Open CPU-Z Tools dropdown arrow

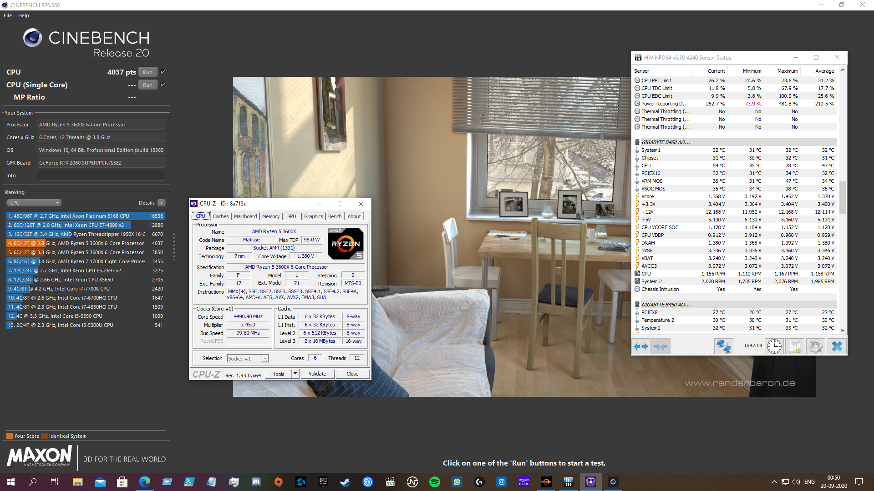pos(295,374)
